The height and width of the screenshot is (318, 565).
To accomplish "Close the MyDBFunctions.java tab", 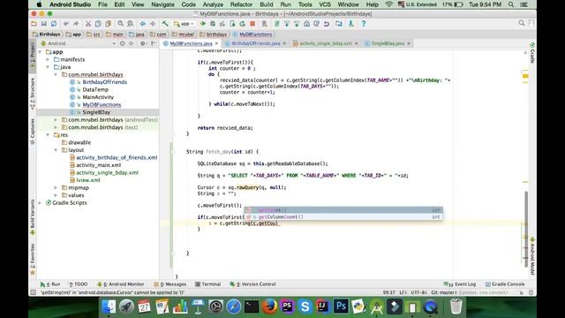I will click(x=216, y=43).
